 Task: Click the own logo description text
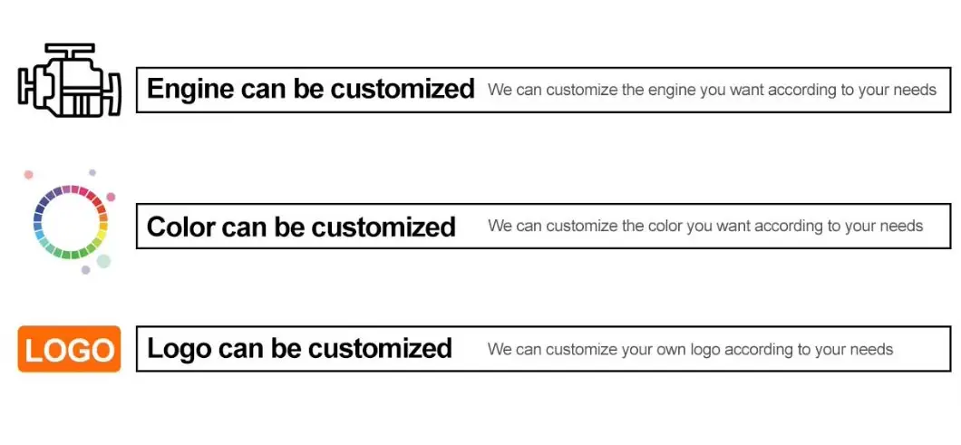coord(690,349)
